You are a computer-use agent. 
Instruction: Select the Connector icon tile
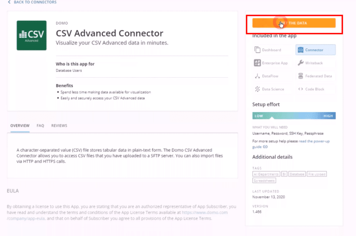tap(301, 50)
